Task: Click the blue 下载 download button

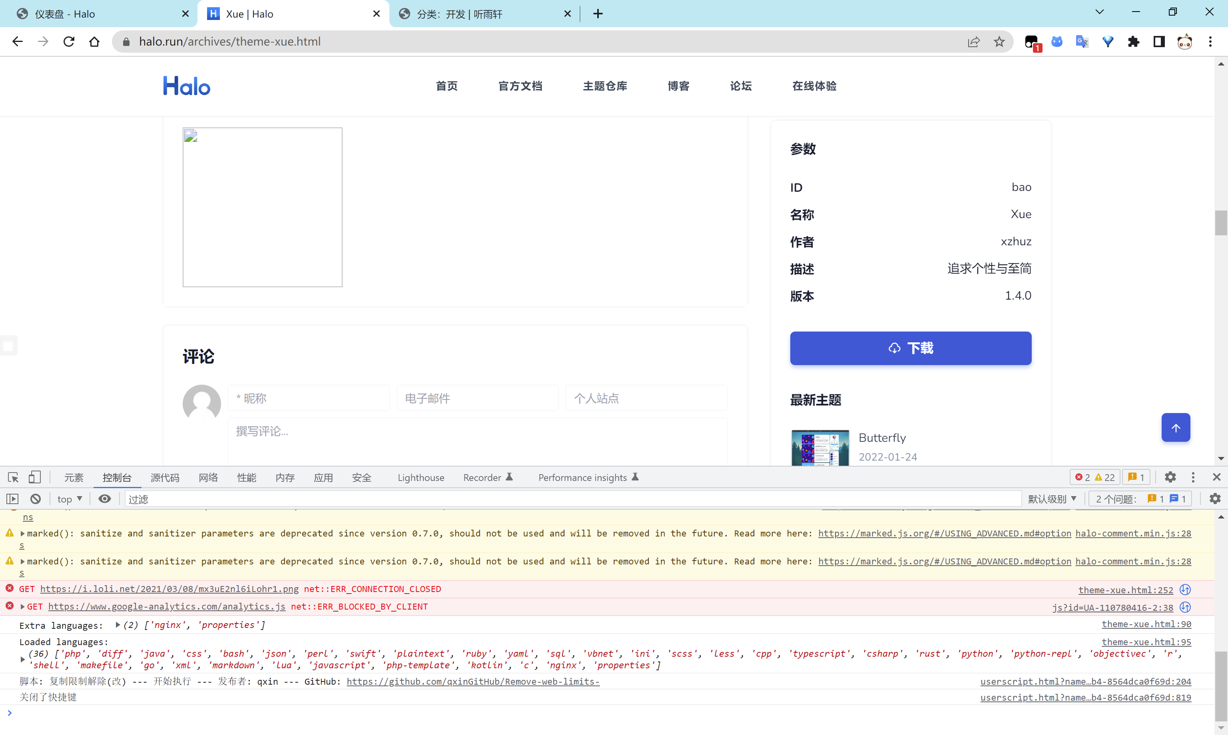Action: point(910,348)
